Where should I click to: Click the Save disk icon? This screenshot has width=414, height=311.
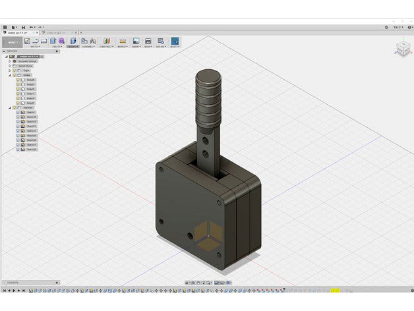[x=23, y=27]
